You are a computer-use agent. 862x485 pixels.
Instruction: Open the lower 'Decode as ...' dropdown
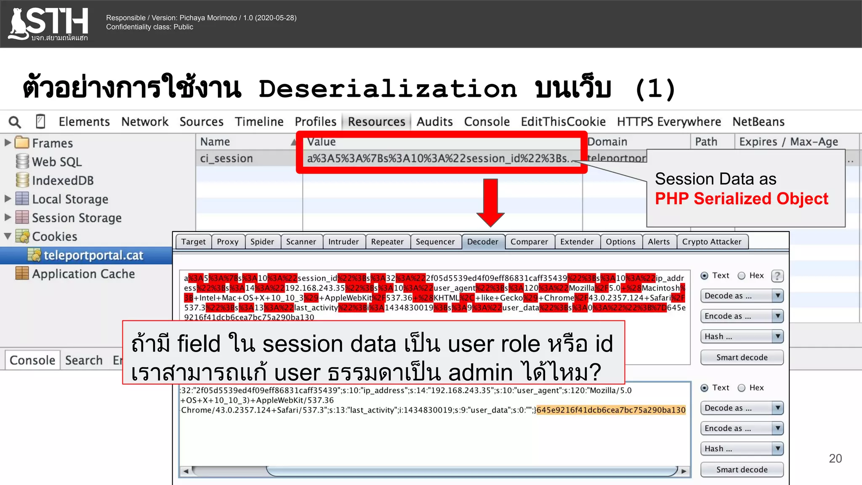(742, 408)
